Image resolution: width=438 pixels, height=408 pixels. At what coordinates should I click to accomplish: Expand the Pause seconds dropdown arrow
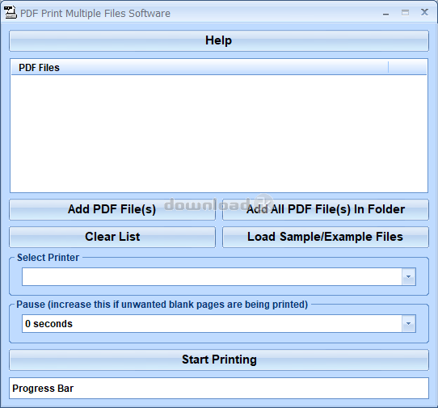pyautogui.click(x=408, y=324)
